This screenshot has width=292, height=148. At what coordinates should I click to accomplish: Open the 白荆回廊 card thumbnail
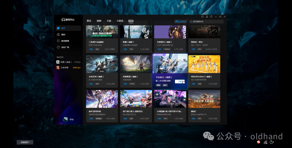[170, 99]
